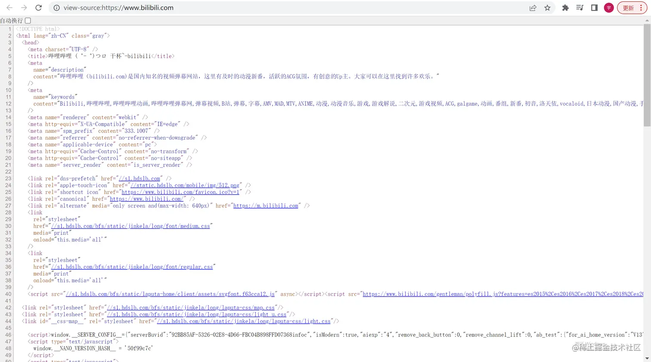Open the user profile avatar
651x362 pixels.
tap(609, 8)
